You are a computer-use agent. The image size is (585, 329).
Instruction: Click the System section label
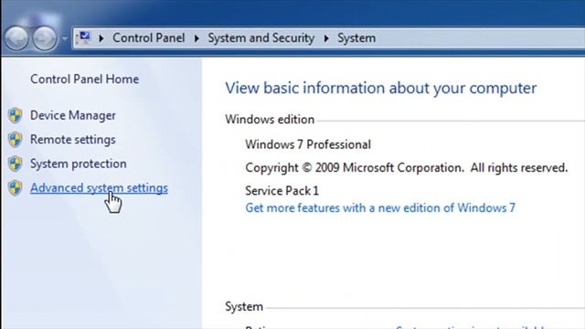pos(244,307)
